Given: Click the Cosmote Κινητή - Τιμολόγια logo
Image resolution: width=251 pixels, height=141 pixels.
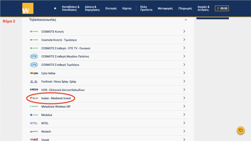Looking at the screenshot, I should (34, 40).
